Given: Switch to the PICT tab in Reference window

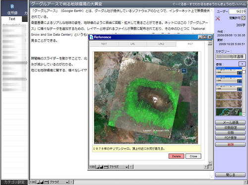Looking at the screenshot, I should pos(190,44).
